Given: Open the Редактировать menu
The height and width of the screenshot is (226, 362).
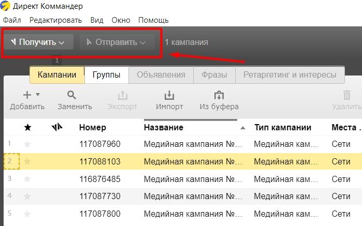Looking at the screenshot, I should (x=55, y=20).
